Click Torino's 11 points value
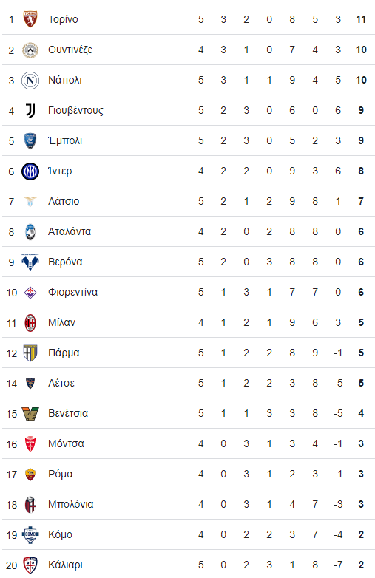375x578 pixels. pyautogui.click(x=361, y=19)
